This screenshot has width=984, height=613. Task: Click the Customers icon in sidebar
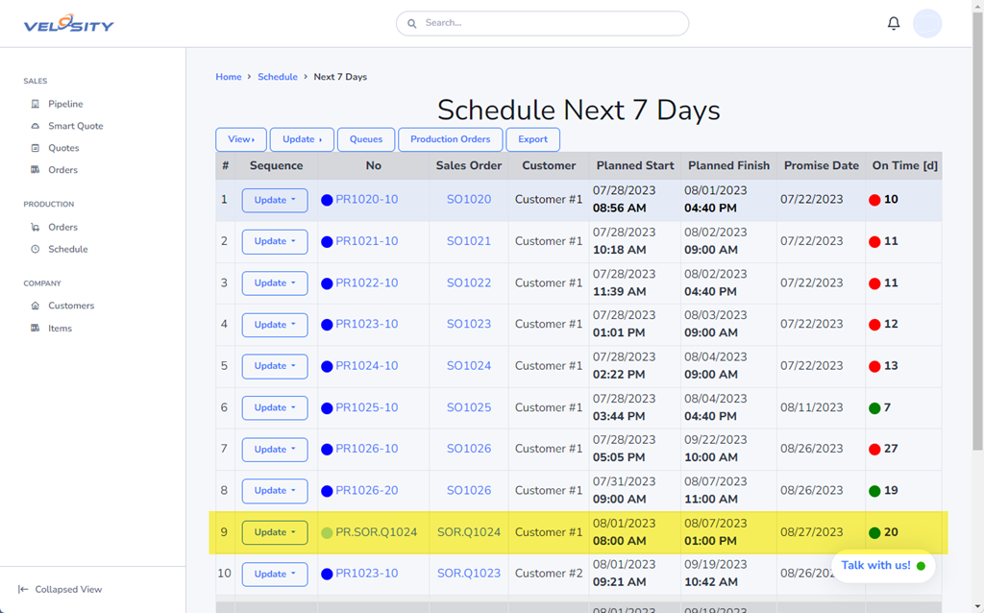[x=36, y=306]
